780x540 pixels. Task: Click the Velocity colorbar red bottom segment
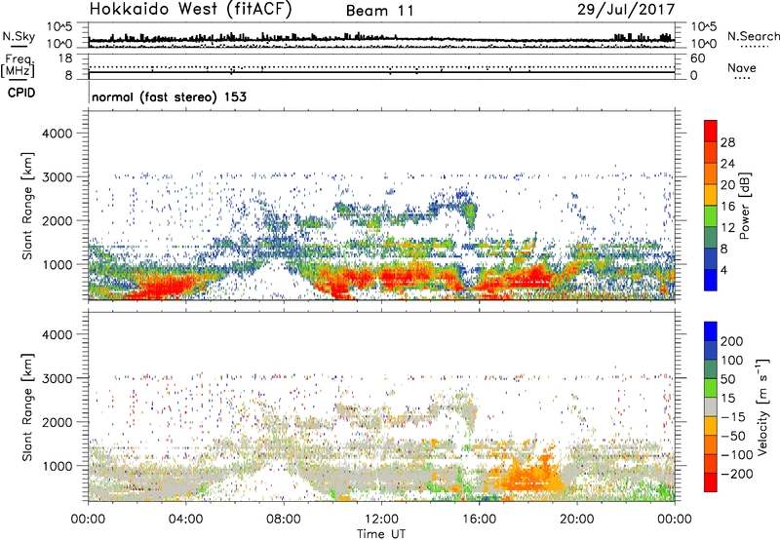click(x=711, y=482)
